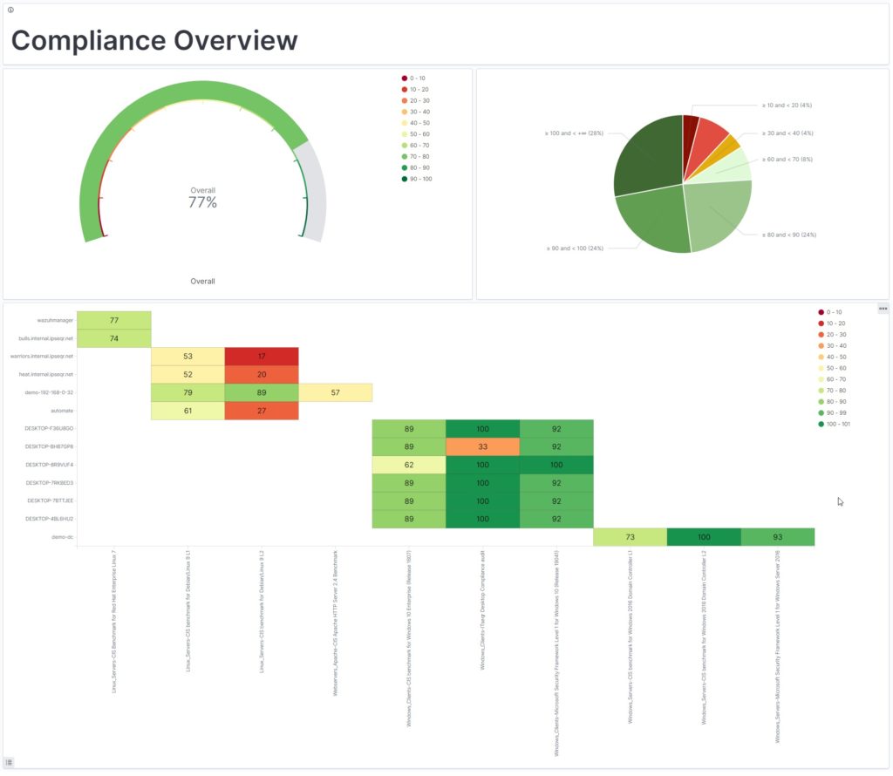Click the Overall 77% gauge value
Screen dimensions: 893x776
(x=202, y=202)
